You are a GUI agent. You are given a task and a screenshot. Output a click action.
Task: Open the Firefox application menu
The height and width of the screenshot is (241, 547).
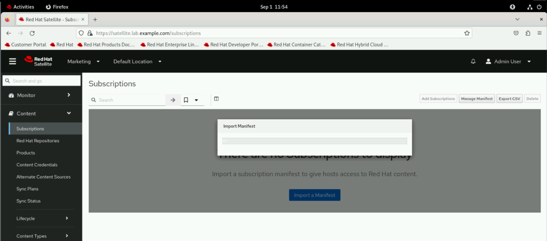coord(539,33)
